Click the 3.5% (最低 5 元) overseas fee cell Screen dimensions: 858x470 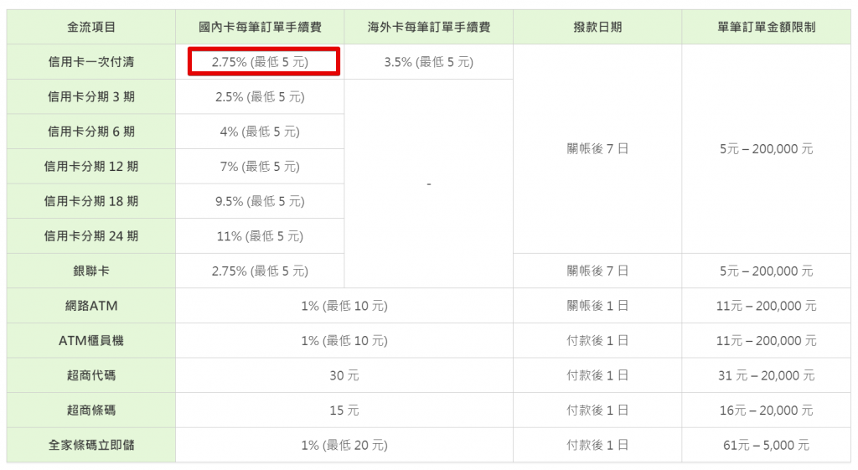[x=428, y=62]
